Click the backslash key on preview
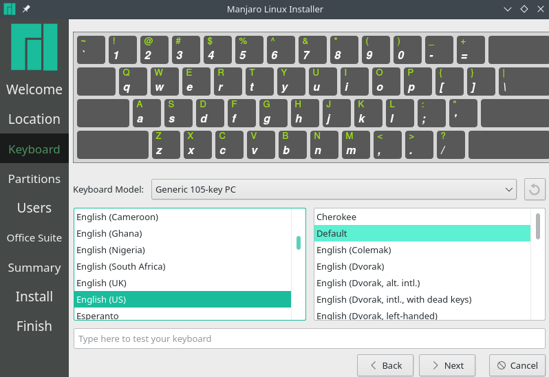Screen dimensions: 549x377 coord(524,82)
